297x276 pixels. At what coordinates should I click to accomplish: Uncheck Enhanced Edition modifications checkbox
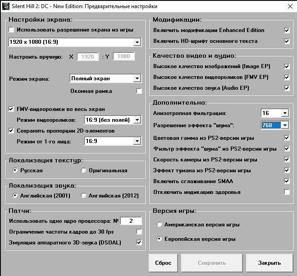point(287,31)
